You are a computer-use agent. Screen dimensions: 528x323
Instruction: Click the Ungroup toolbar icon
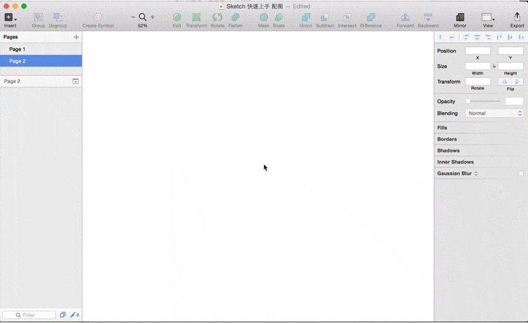click(57, 17)
